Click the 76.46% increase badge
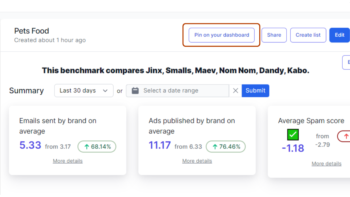Viewport: 350px width, 197px height. (x=226, y=147)
